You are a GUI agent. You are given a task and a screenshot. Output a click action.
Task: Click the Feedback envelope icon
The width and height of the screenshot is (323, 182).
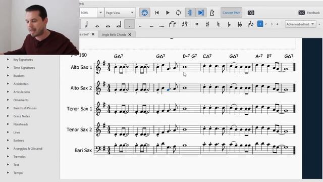pyautogui.click(x=302, y=13)
